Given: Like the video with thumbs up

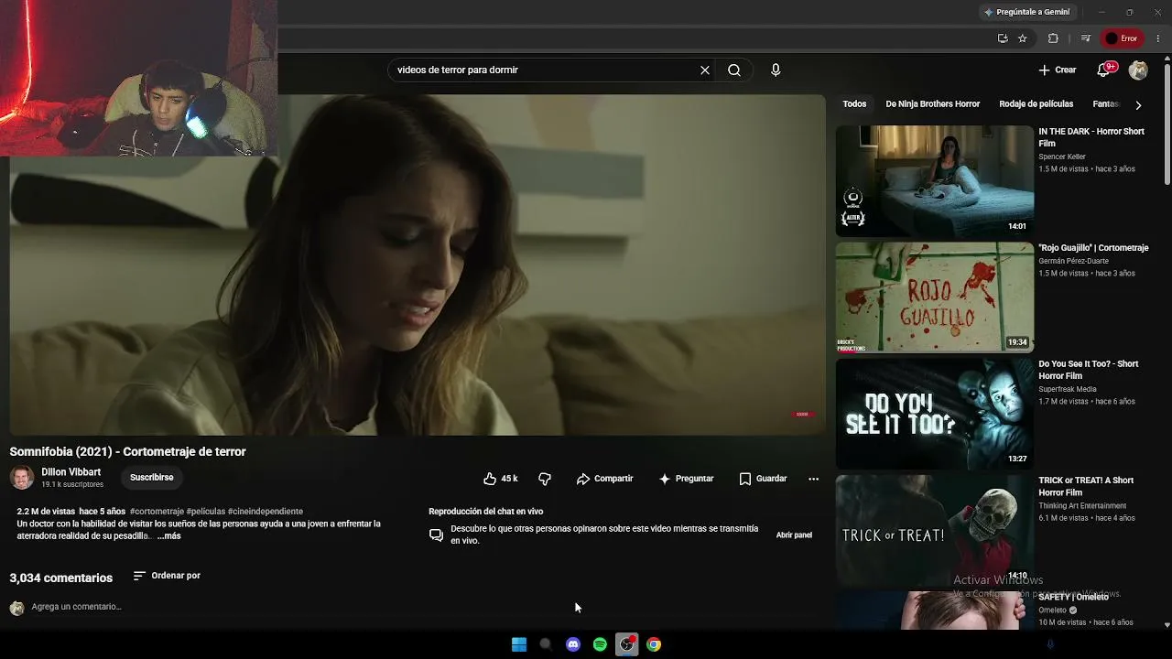Looking at the screenshot, I should [x=490, y=479].
